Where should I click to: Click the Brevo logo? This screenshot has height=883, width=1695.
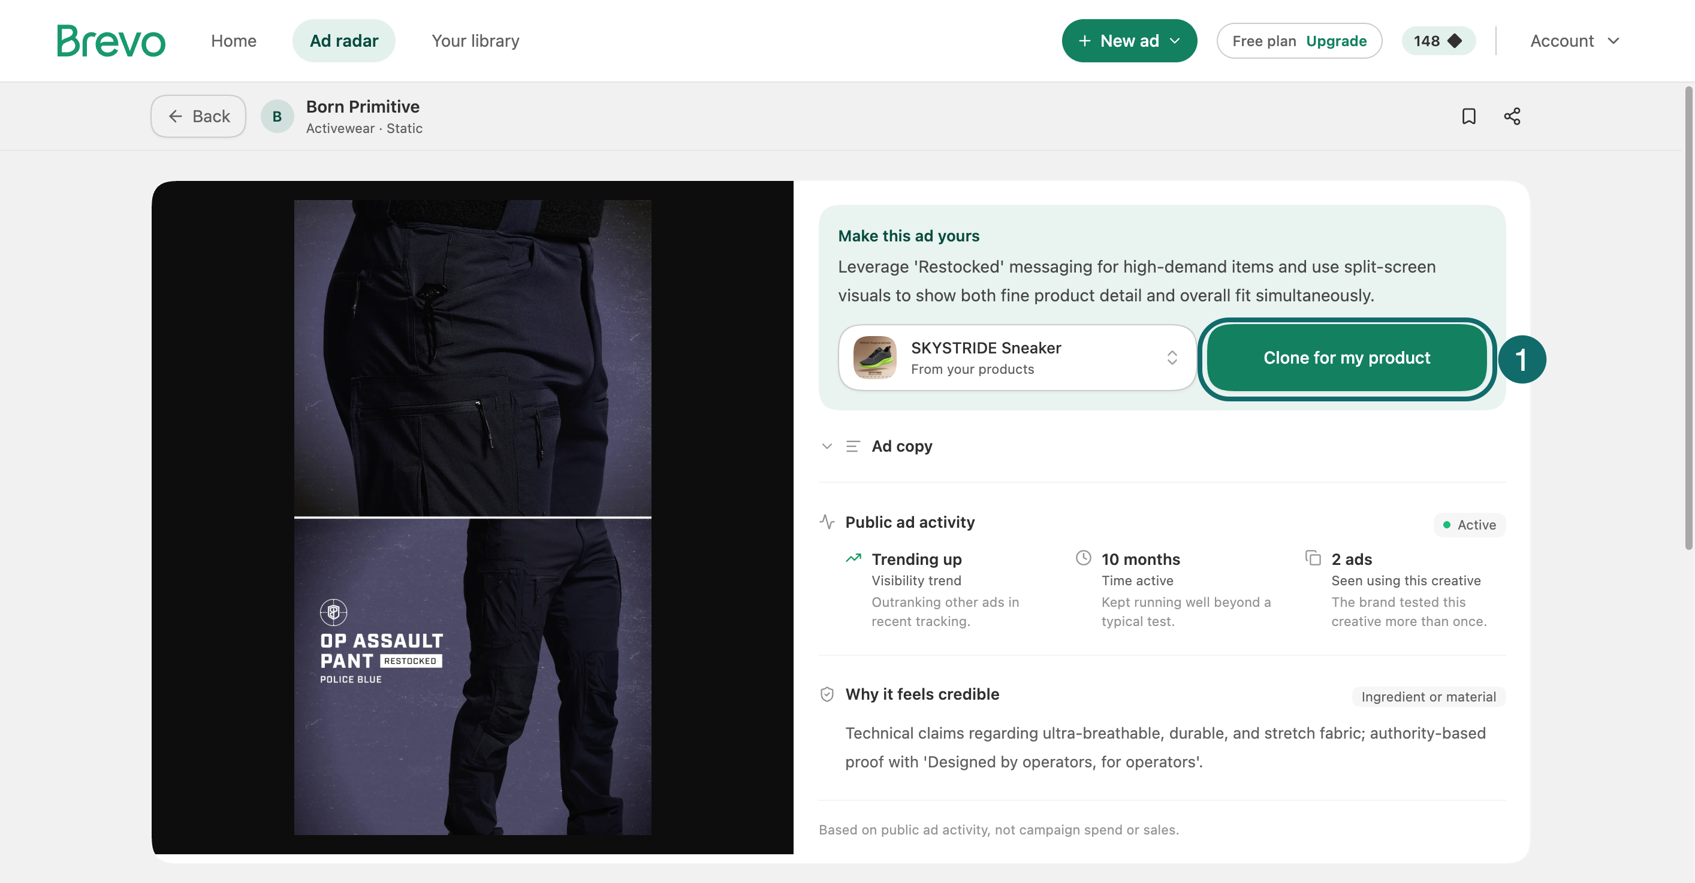110,41
